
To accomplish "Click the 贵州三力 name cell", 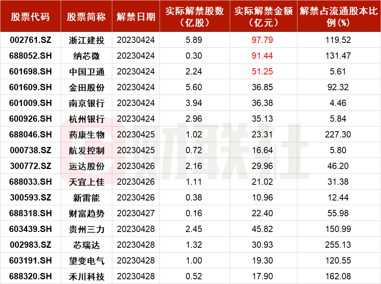I will point(86,229).
